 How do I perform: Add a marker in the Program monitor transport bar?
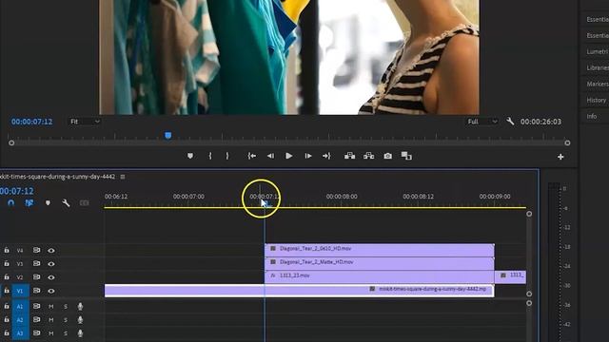click(190, 156)
